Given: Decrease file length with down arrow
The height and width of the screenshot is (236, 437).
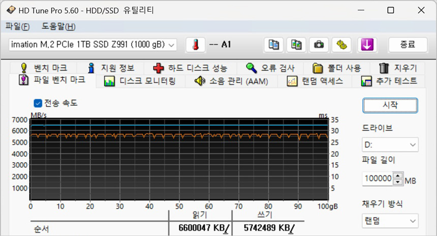Looking at the screenshot, I should [x=398, y=182].
